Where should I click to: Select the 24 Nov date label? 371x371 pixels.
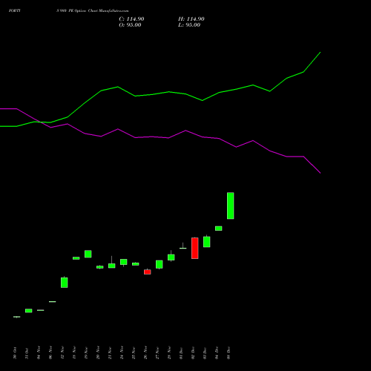pyautogui.click(x=122, y=352)
